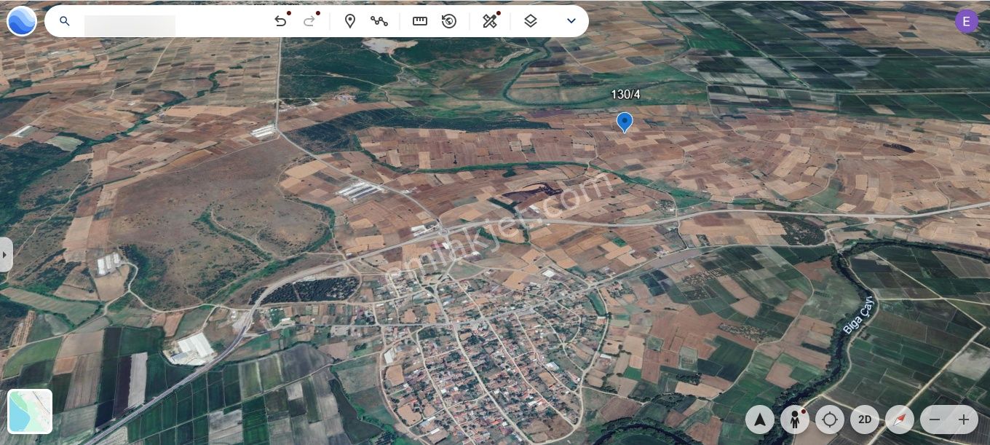Screen dimensions: 990x445
Task: Open the drawing tools icon
Action: [489, 21]
